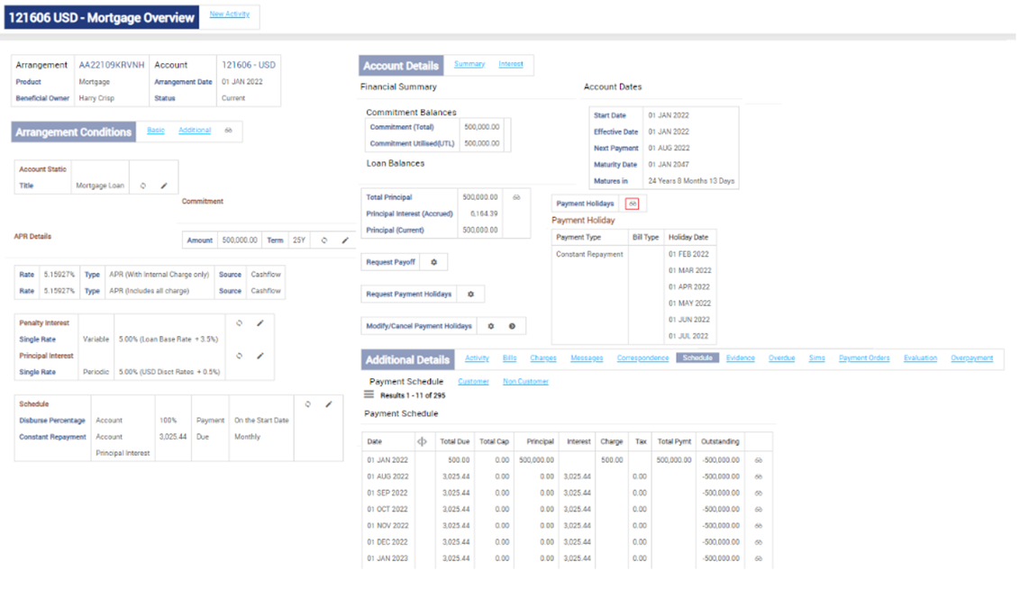Screen dimensions: 1029x589
Task: Open the Request Payoff gear icon
Action: pyautogui.click(x=433, y=262)
